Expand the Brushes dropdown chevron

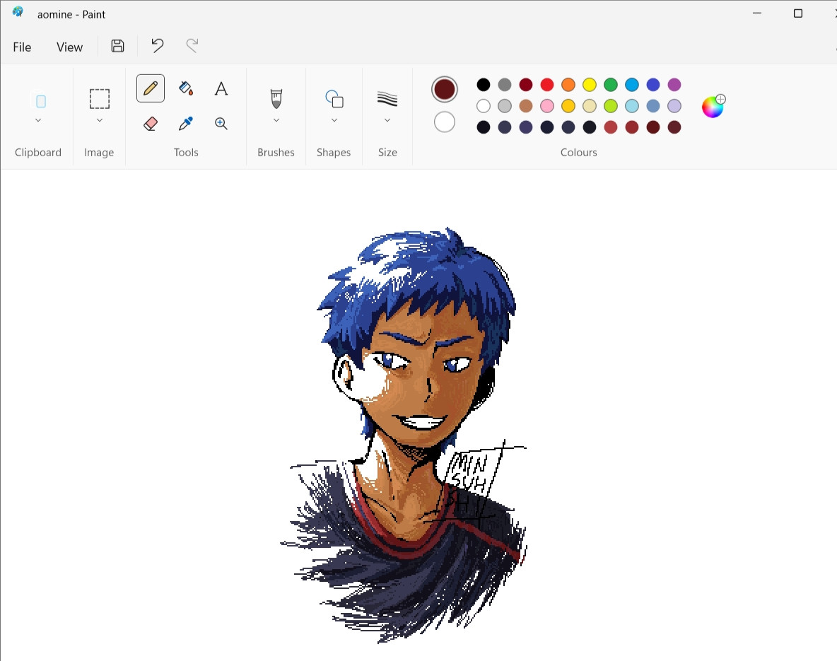tap(276, 121)
